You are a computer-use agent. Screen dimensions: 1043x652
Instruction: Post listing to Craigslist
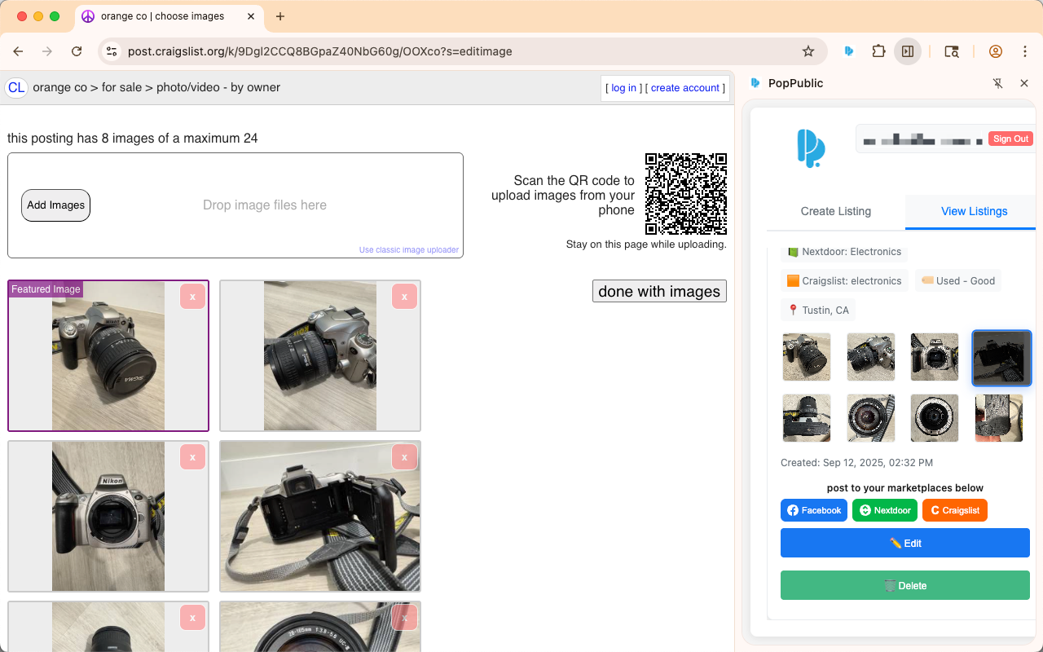(x=955, y=510)
